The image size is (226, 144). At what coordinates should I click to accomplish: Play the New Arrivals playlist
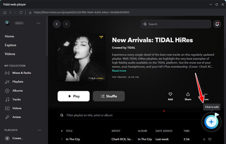click(73, 96)
